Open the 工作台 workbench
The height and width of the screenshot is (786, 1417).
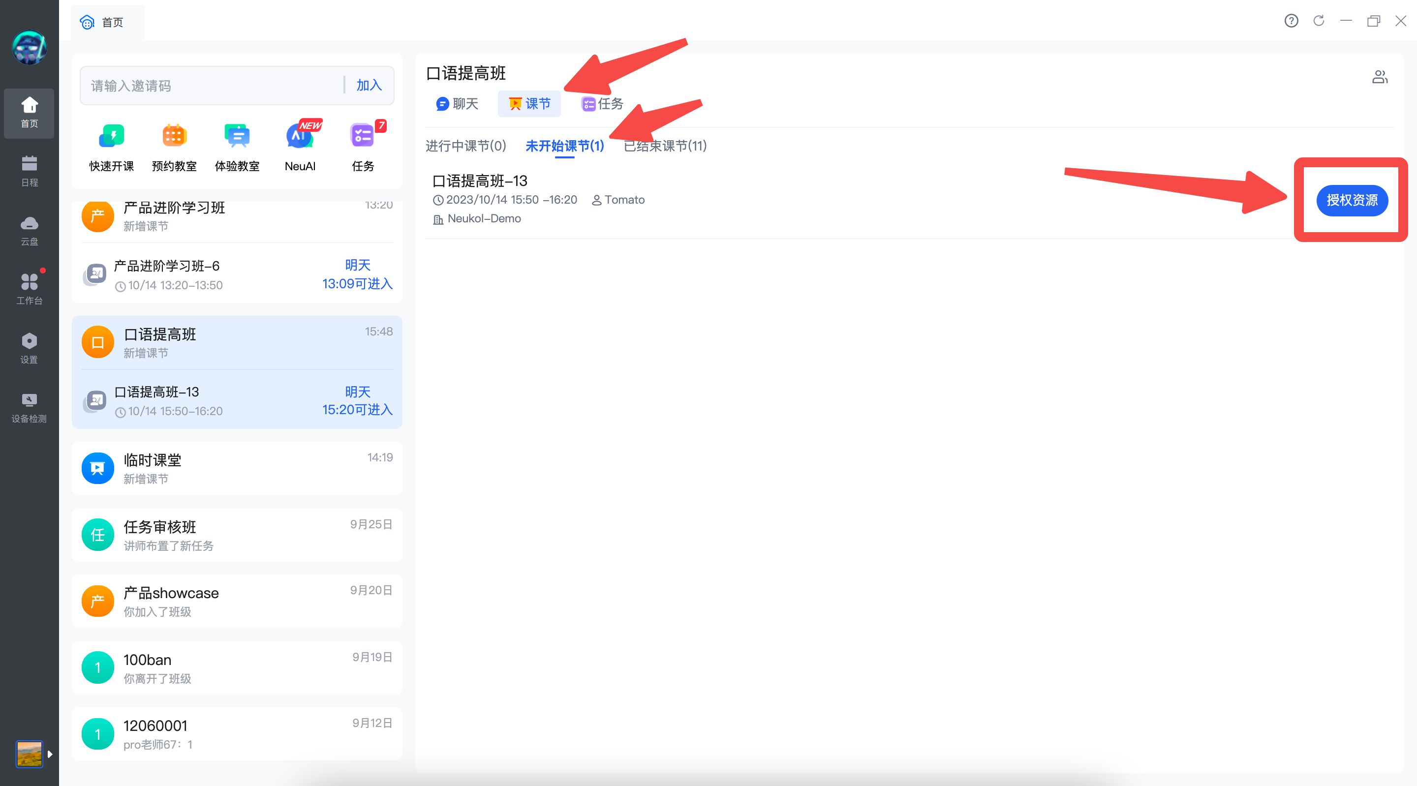(29, 289)
